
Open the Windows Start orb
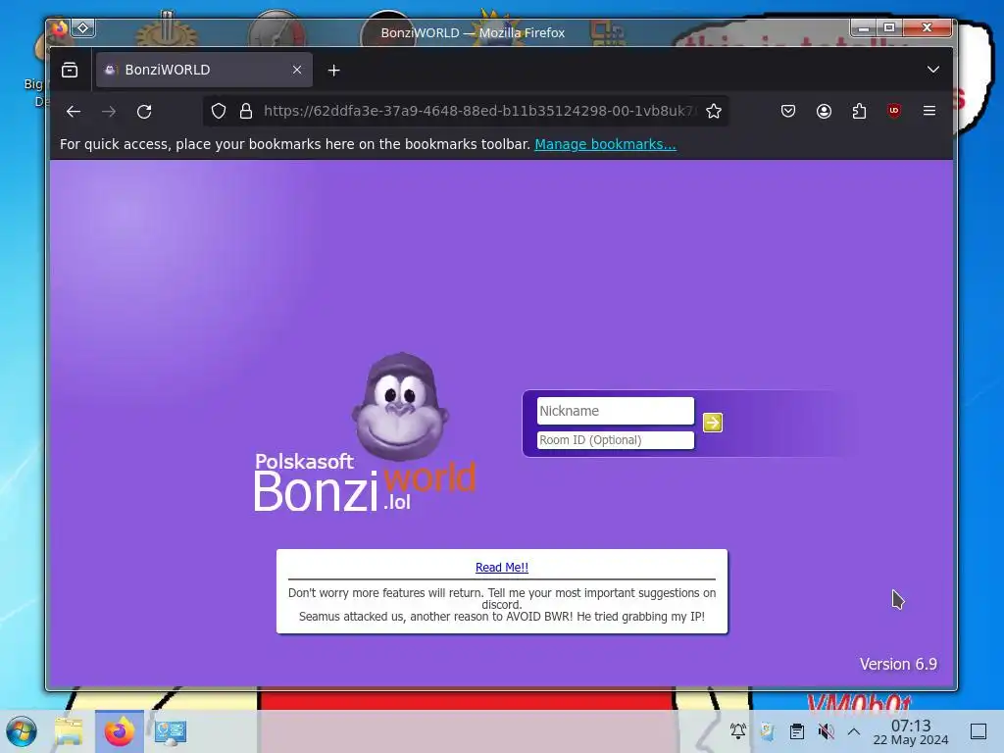point(22,731)
